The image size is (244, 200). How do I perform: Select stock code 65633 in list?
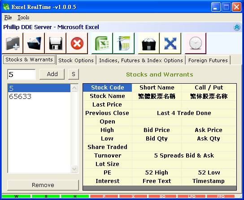(x=39, y=97)
